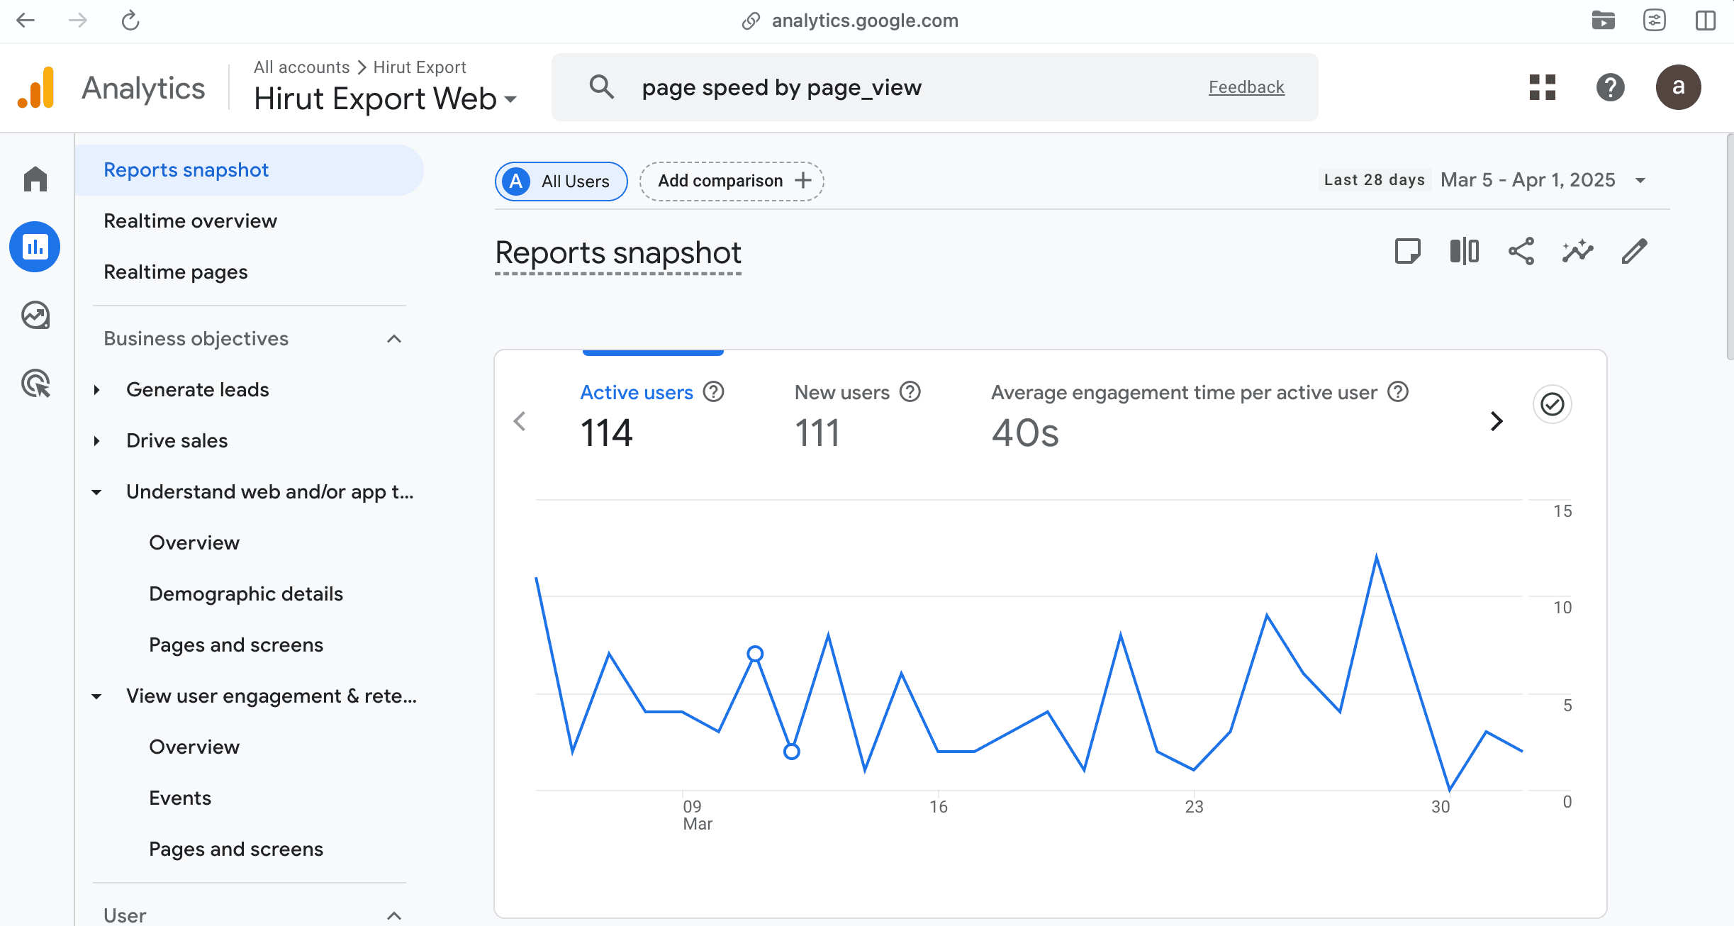
Task: Click the Google Analytics logo
Action: [36, 87]
